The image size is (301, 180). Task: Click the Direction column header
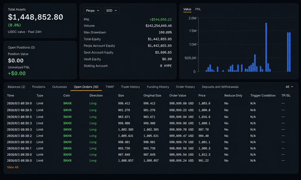[96, 95]
